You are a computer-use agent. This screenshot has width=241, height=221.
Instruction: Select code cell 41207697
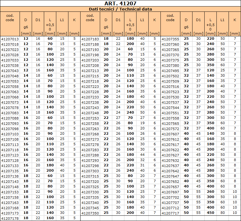[x=170, y=192]
